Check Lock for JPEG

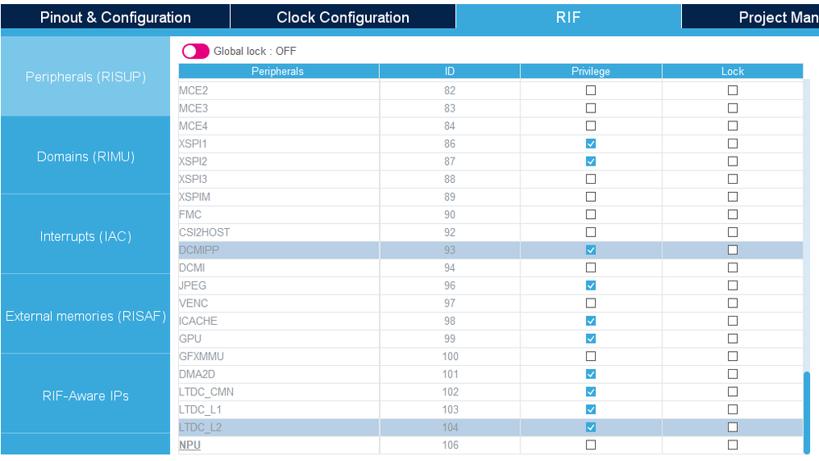[733, 285]
